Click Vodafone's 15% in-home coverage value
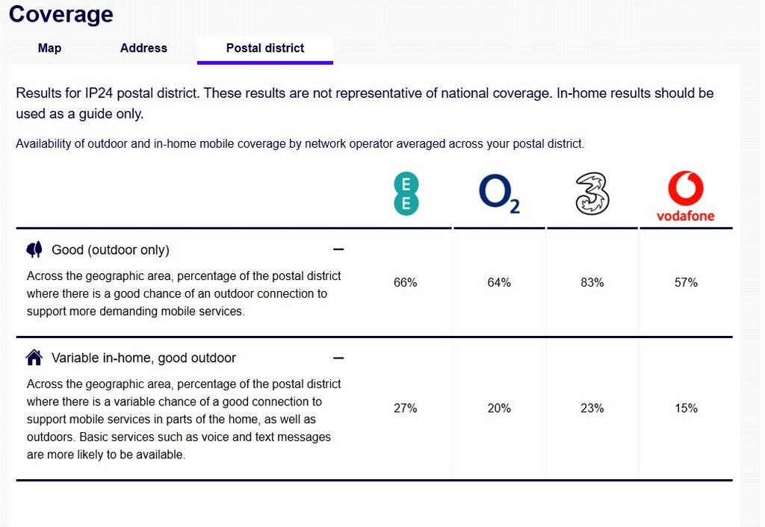The width and height of the screenshot is (765, 527). click(686, 408)
